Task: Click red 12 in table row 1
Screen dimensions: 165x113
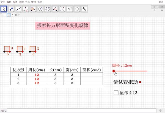Action: pyautogui.click(x=37, y=75)
